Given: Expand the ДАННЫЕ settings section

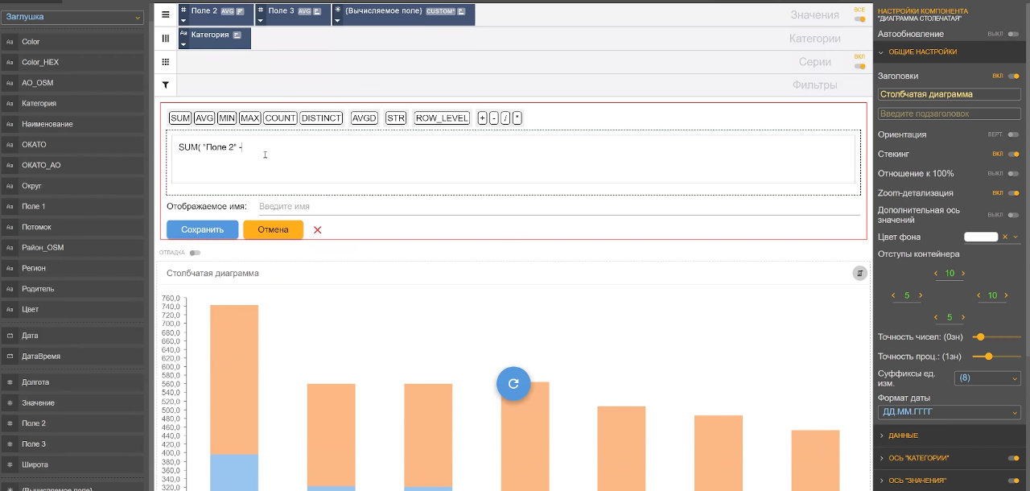Looking at the screenshot, I should pos(904,435).
